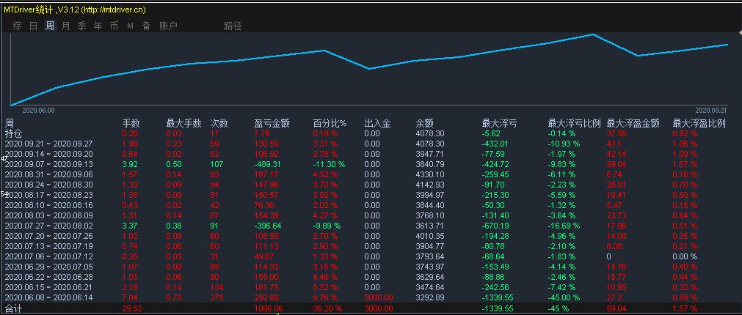Click the 36.20 % total percentage cell
Screen dimensions: 742x315
point(327,308)
